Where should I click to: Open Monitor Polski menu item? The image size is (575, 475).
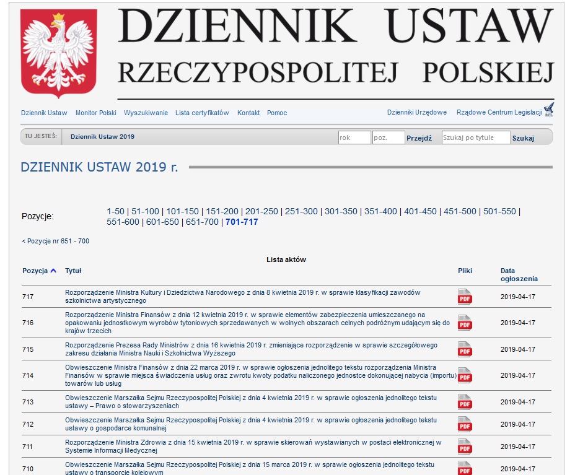click(x=95, y=113)
